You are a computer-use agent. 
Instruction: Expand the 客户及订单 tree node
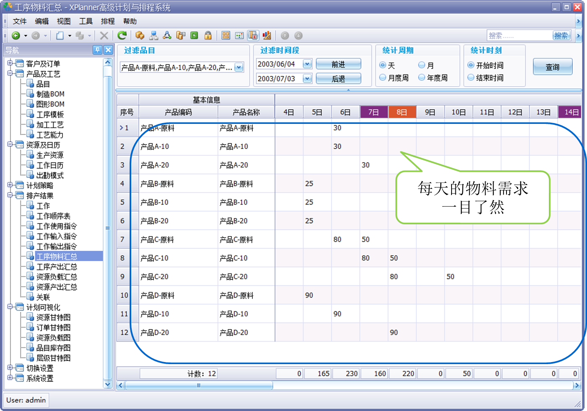(10, 63)
